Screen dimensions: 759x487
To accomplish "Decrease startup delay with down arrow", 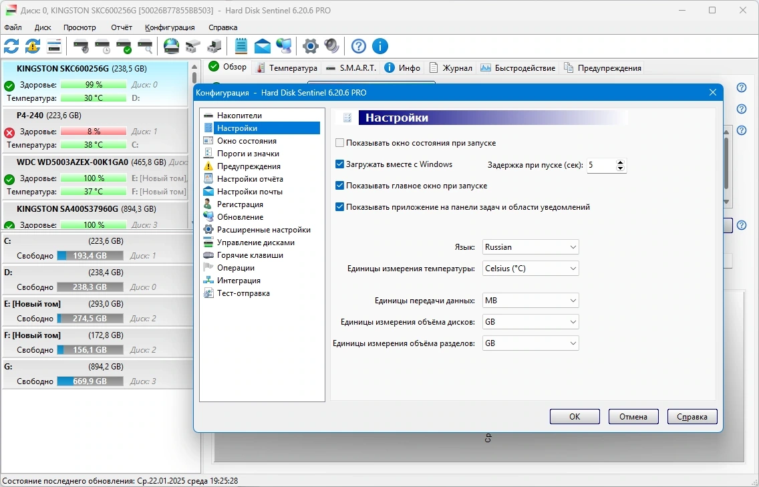I will coord(621,168).
